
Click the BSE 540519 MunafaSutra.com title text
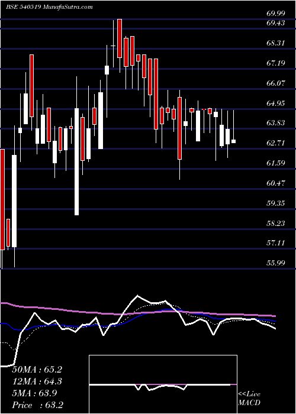[49, 7]
